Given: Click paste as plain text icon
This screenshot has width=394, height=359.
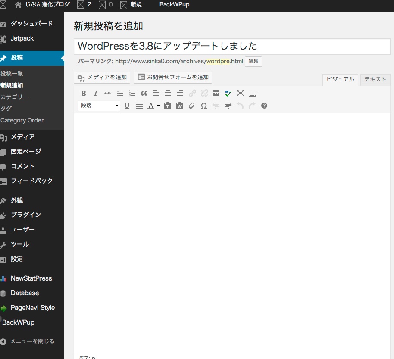Looking at the screenshot, I should coord(168,106).
